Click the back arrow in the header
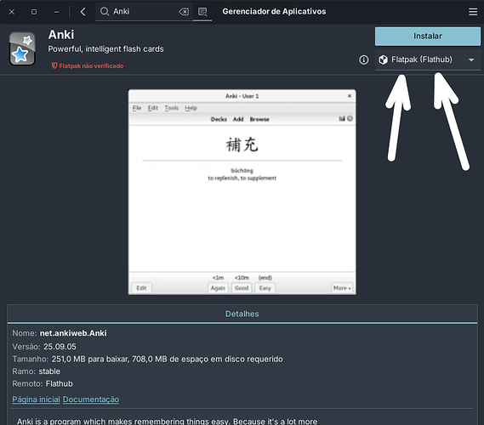 pyautogui.click(x=83, y=12)
